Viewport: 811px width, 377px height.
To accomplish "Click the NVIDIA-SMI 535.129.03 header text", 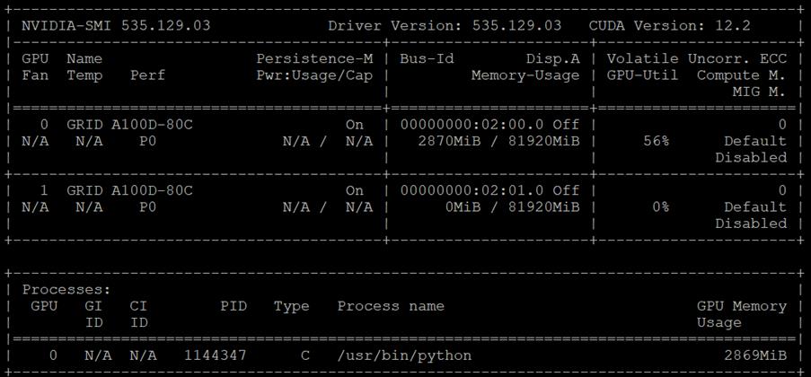I will point(116,26).
